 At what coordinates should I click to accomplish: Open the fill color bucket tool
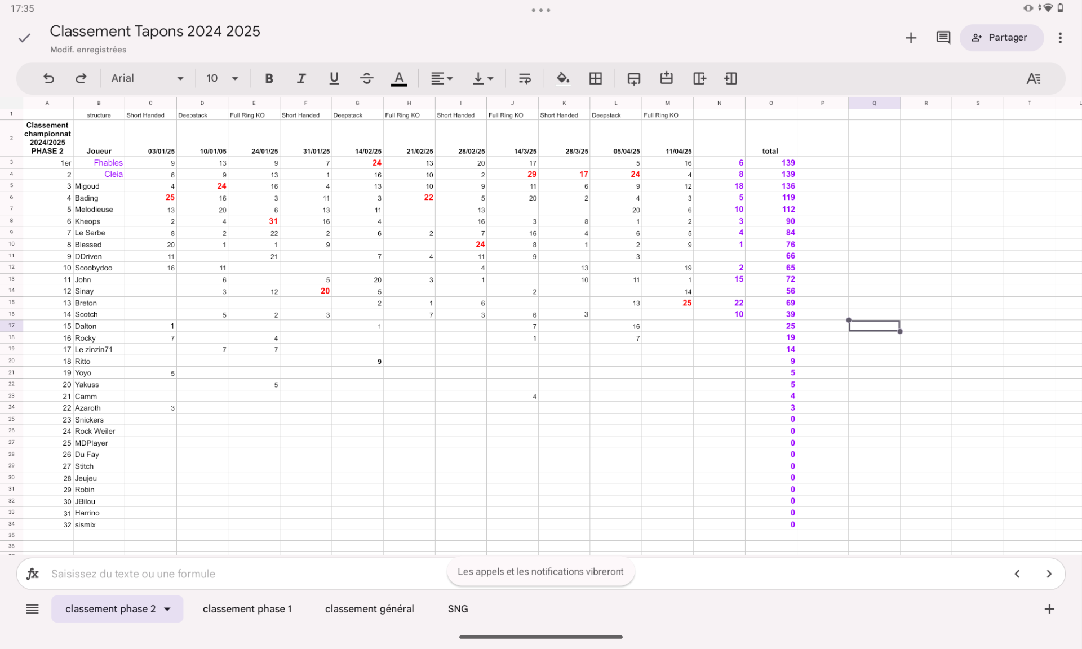tap(562, 78)
